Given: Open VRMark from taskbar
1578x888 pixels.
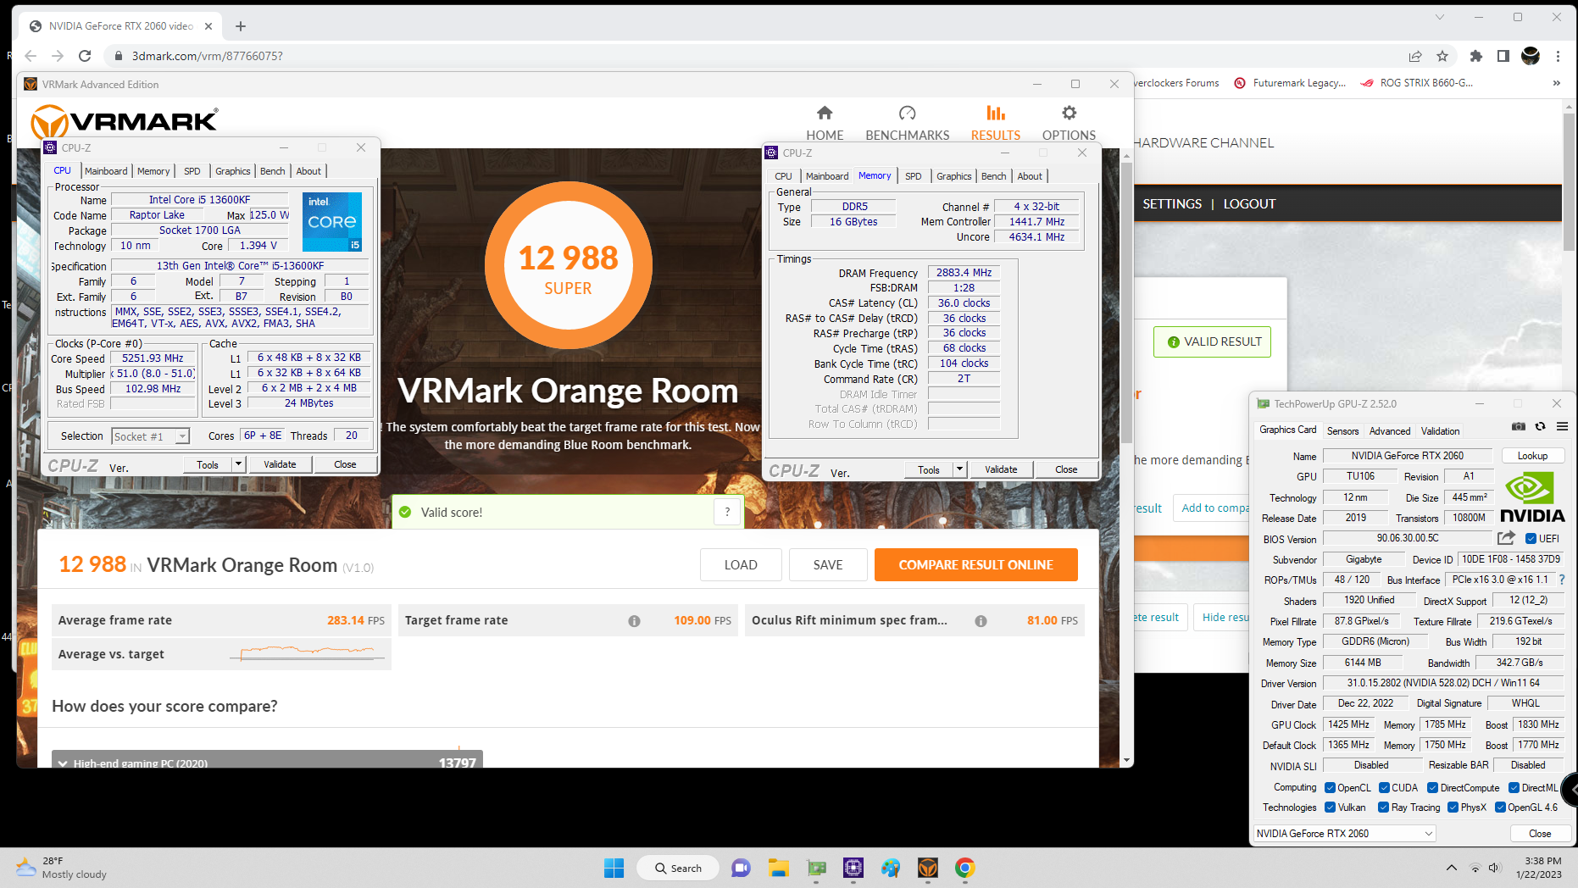Looking at the screenshot, I should (927, 868).
